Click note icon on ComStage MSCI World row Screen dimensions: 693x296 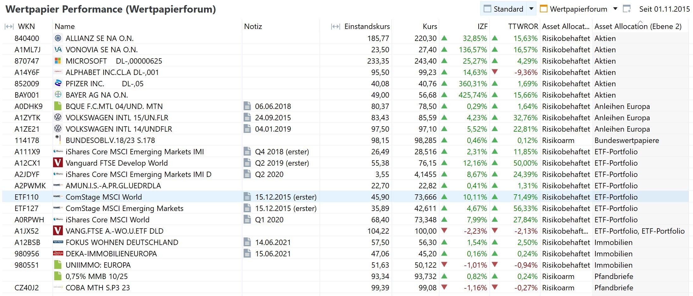pyautogui.click(x=248, y=197)
